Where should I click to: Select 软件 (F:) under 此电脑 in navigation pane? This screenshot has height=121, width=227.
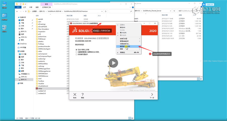click(24, 80)
